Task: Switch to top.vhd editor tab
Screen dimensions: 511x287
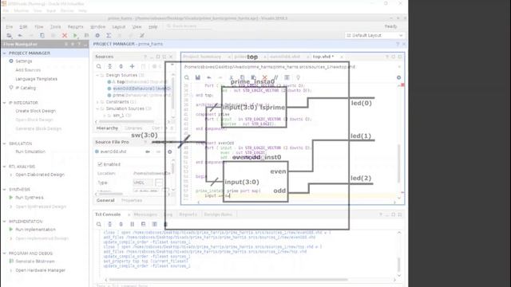Action: 323,57
